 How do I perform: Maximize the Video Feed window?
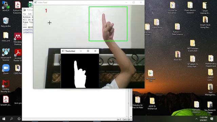click(x=134, y=2)
